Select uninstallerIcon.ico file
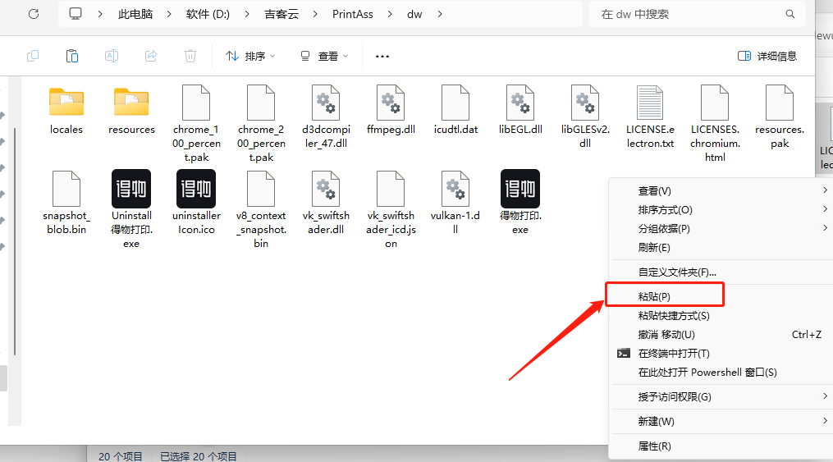The width and height of the screenshot is (833, 462). pyautogui.click(x=196, y=203)
